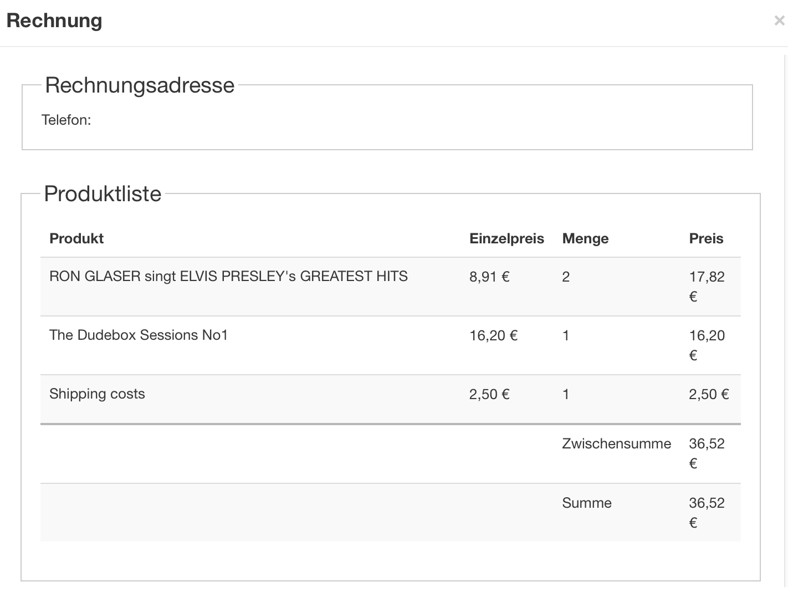Click the vertical scrollbar on the right edge
Image resolution: width=788 pixels, height=592 pixels.
tap(786, 277)
